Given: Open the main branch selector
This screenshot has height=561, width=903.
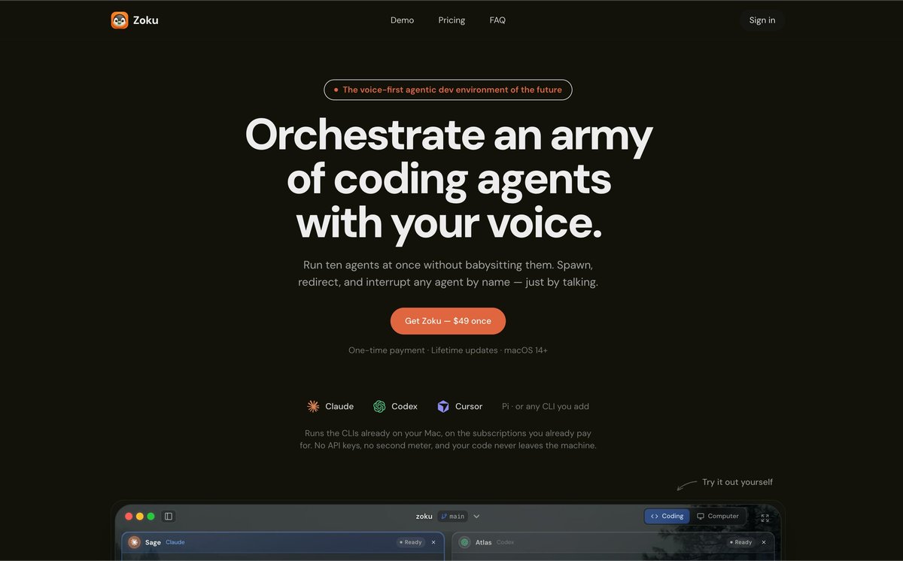Looking at the screenshot, I should pyautogui.click(x=453, y=517).
